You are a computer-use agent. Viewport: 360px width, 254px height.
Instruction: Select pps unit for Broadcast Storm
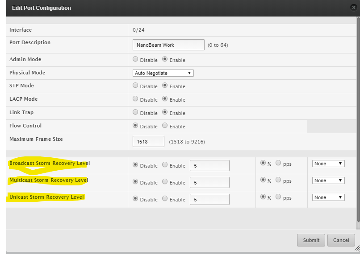[x=278, y=163]
